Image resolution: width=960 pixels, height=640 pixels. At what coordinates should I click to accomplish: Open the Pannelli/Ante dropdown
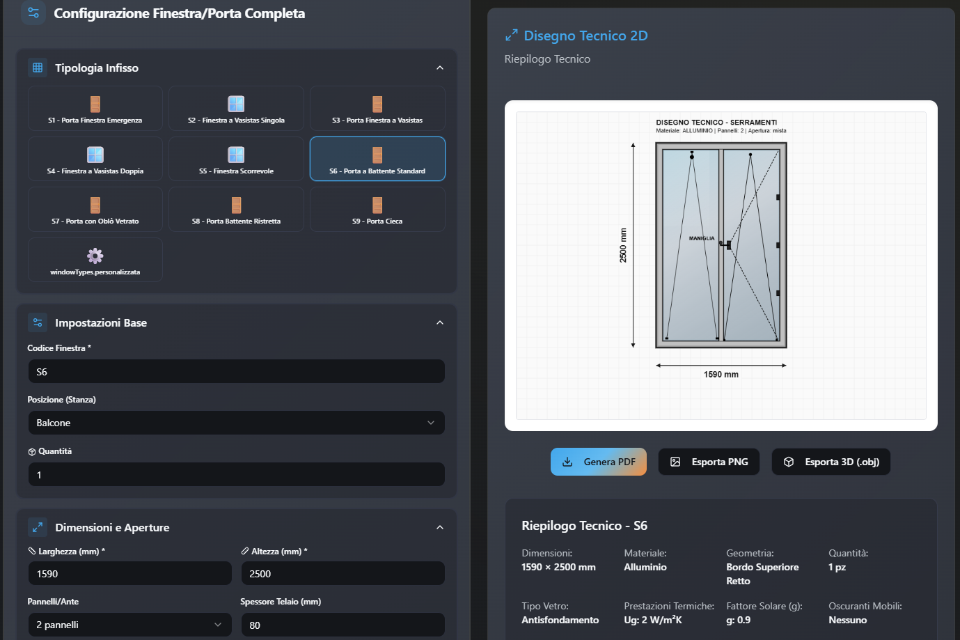[129, 625]
